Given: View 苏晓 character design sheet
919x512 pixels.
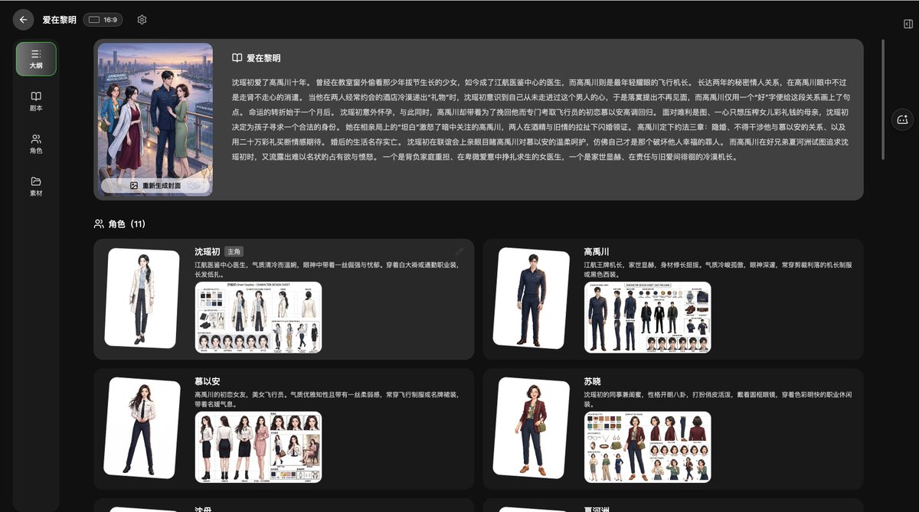Looking at the screenshot, I should (647, 447).
